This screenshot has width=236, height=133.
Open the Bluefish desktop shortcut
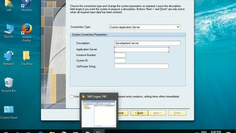pos(27,6)
